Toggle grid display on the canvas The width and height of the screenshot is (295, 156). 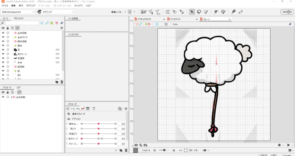point(166,24)
